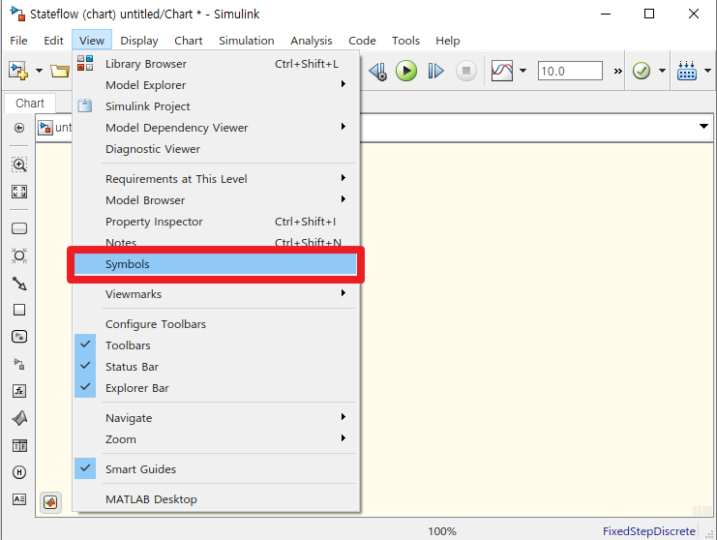Image resolution: width=717 pixels, height=540 pixels.
Task: Select the State tool in palette
Action: (x=19, y=228)
